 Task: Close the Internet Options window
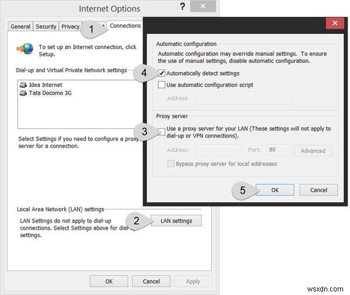pos(203,6)
